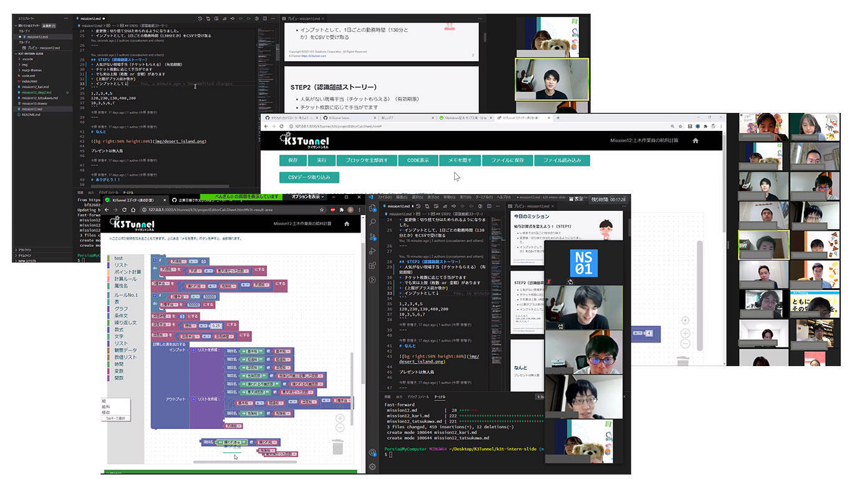Screen dimensions: 852x479
Task: Open a new tab in the middle Chrome window
Action: click(558, 118)
